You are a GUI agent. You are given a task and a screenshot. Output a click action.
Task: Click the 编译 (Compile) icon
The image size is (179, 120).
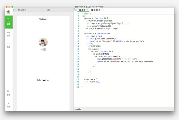(x=8, y=93)
